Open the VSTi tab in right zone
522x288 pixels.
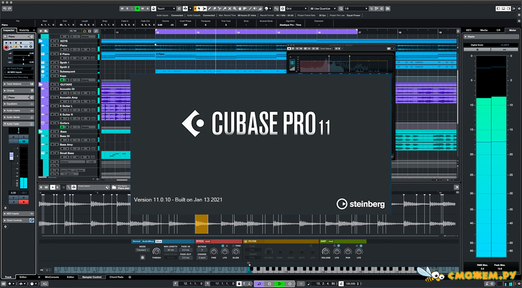[468, 30]
